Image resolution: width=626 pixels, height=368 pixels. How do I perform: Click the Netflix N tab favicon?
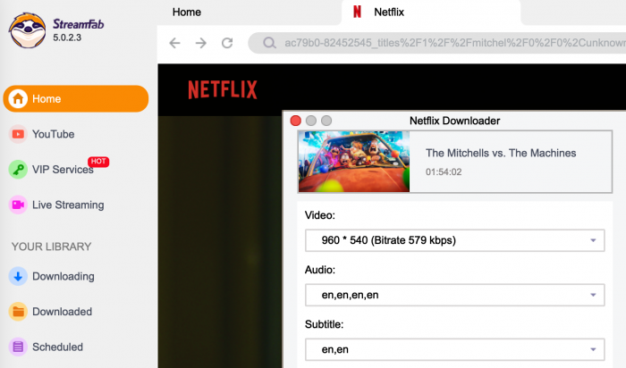[x=357, y=12]
